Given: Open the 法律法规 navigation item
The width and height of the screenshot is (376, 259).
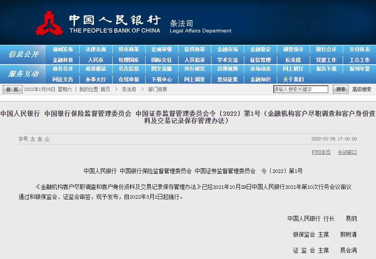Looking at the screenshot, I should click(x=96, y=50).
